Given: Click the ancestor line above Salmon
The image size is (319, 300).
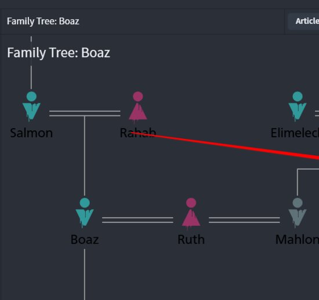Looking at the screenshot, I should [x=31, y=63].
